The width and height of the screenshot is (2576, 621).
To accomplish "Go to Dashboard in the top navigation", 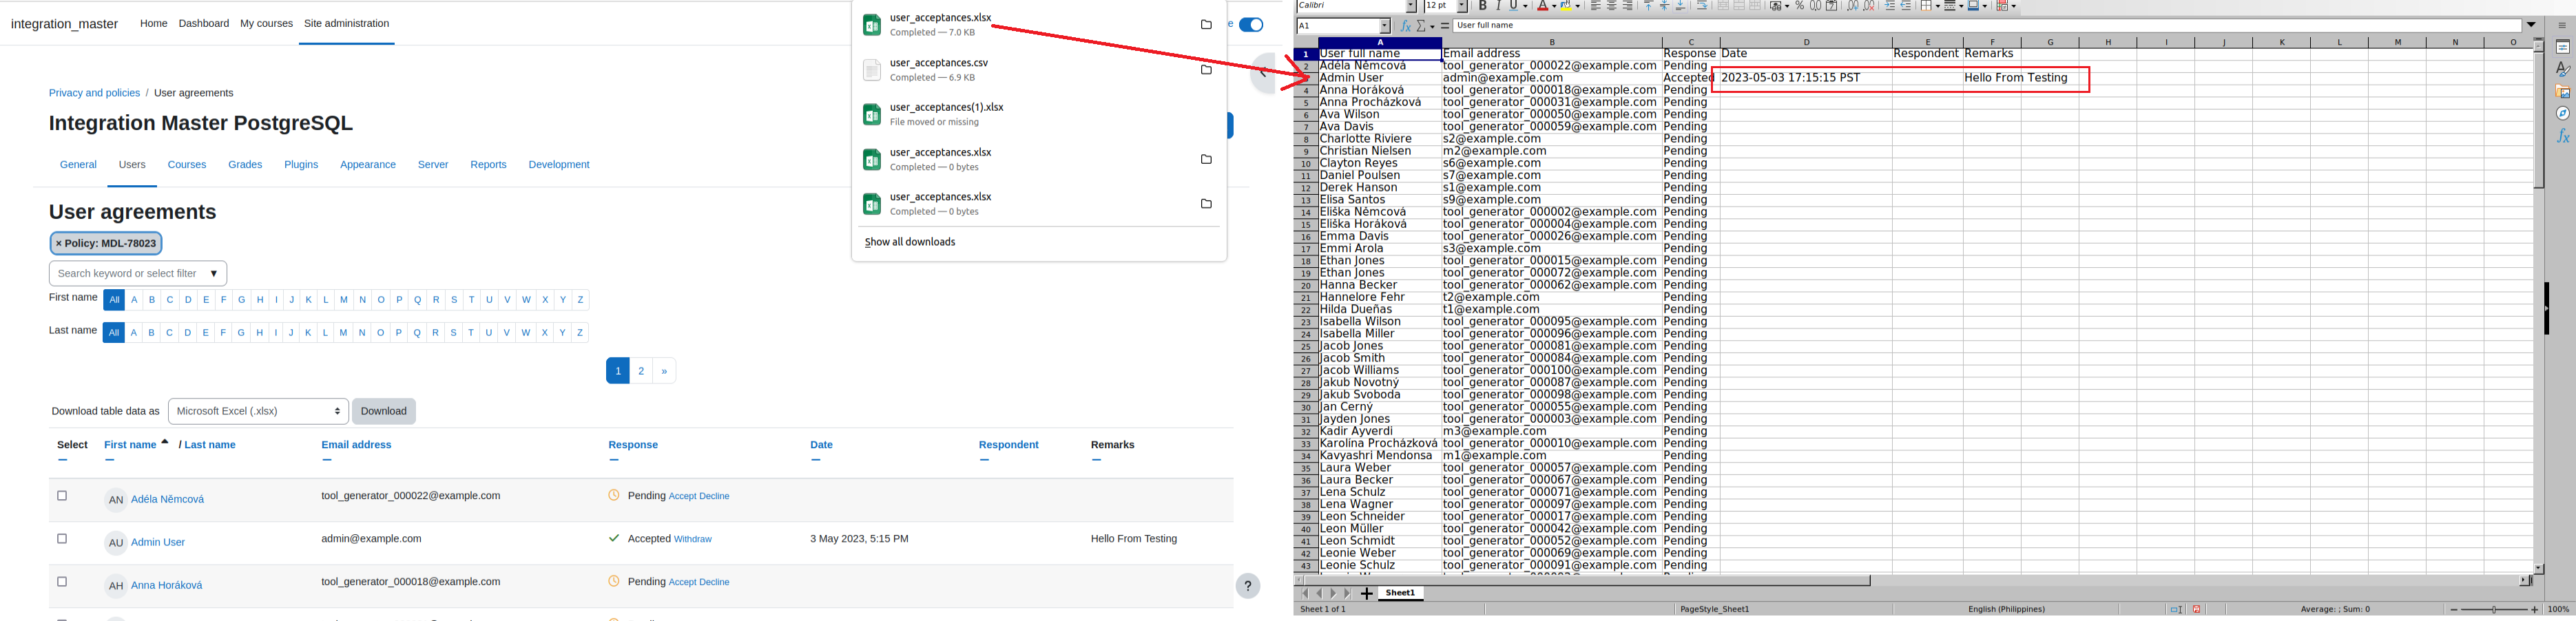I will tap(204, 23).
